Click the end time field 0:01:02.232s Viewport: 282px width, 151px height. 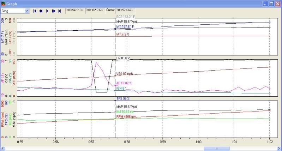click(95, 10)
